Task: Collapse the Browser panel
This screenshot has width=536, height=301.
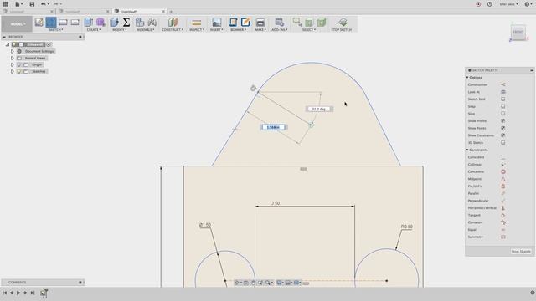Action: [x=4, y=37]
